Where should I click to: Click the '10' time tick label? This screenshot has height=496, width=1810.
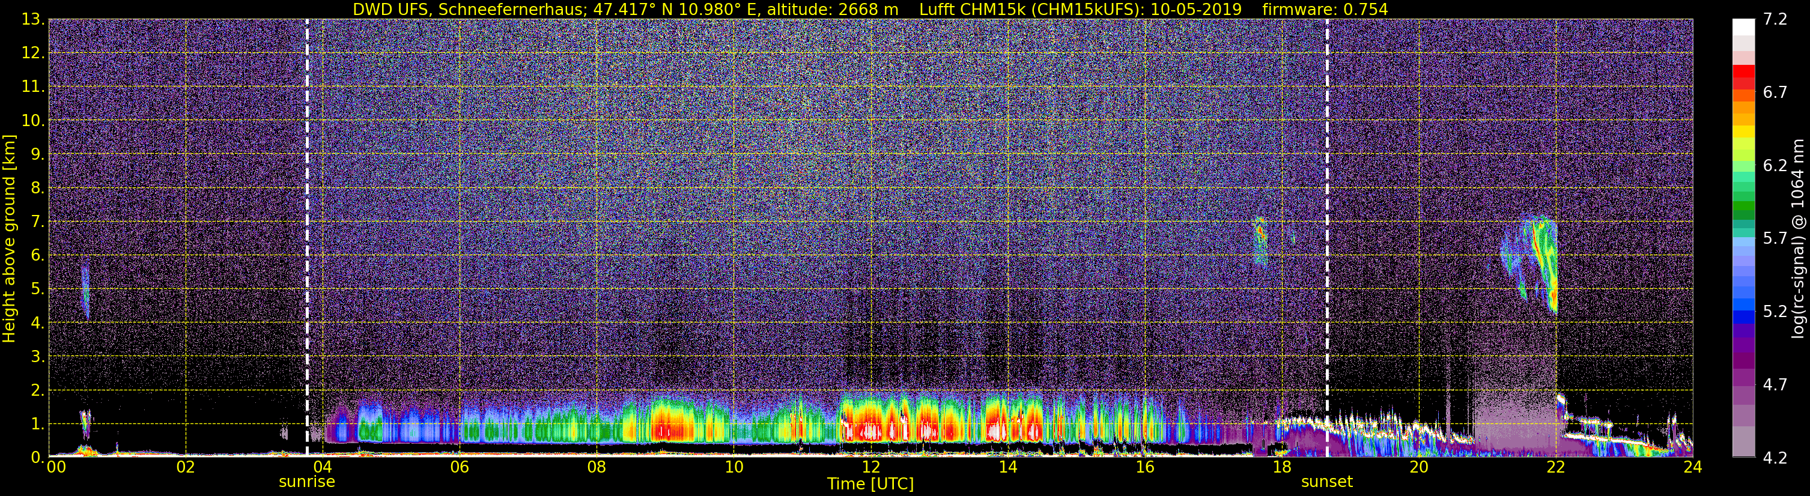(733, 467)
